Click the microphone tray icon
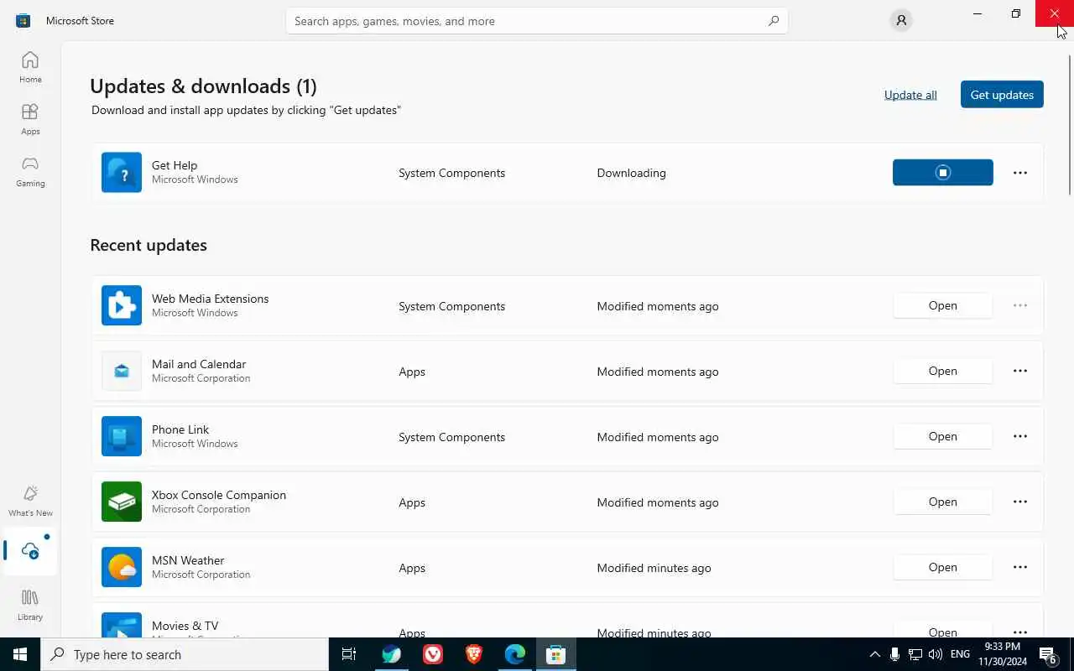The height and width of the screenshot is (671, 1074). (895, 654)
